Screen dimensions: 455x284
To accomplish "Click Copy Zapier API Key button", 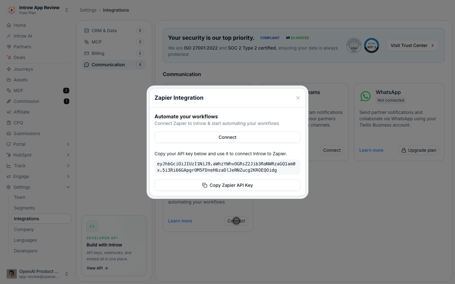I will coord(227,185).
